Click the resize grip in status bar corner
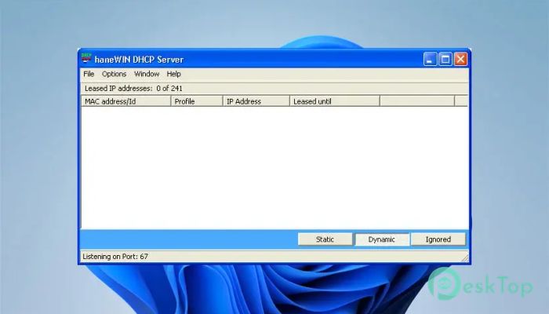The image size is (549, 314). tap(465, 258)
